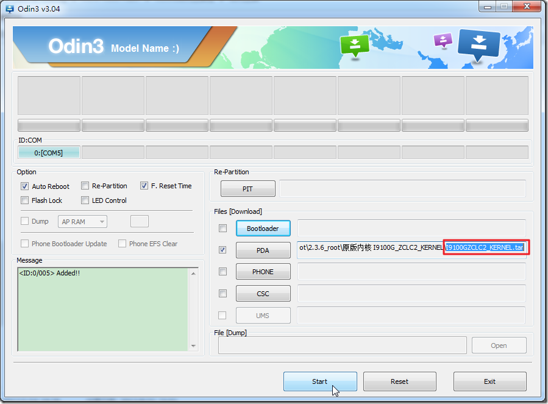Toggle the F. Reset Time checkbox
Viewport: 548px width, 404px height.
pos(144,186)
